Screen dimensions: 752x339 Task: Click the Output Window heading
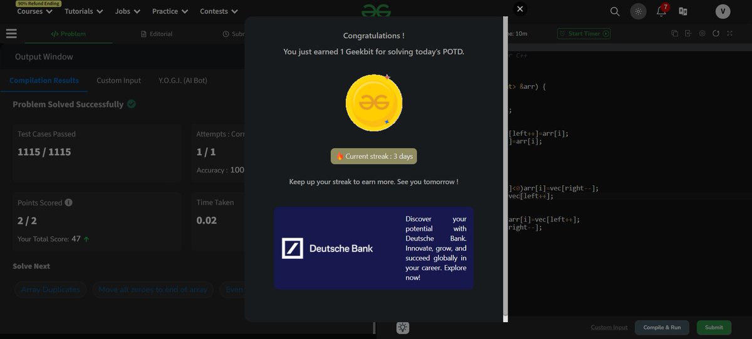[44, 56]
